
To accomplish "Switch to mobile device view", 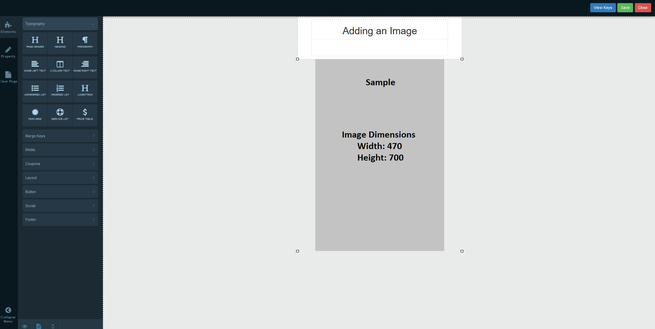I will [53, 326].
